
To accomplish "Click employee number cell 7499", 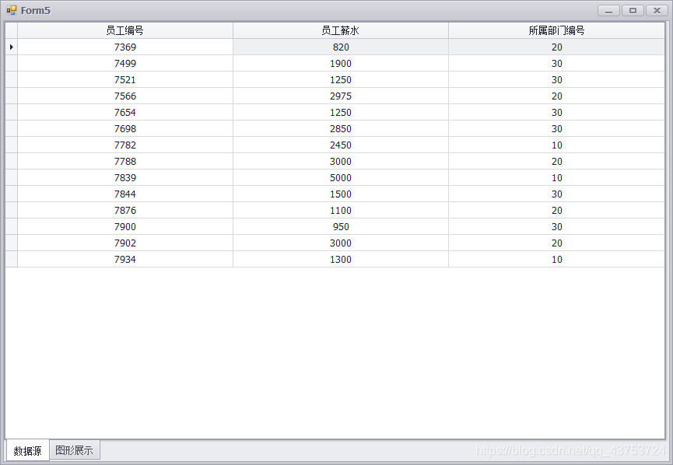I will (125, 63).
